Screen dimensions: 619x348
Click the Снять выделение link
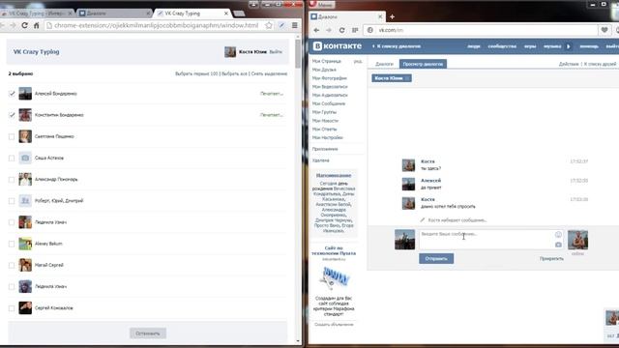tap(269, 73)
